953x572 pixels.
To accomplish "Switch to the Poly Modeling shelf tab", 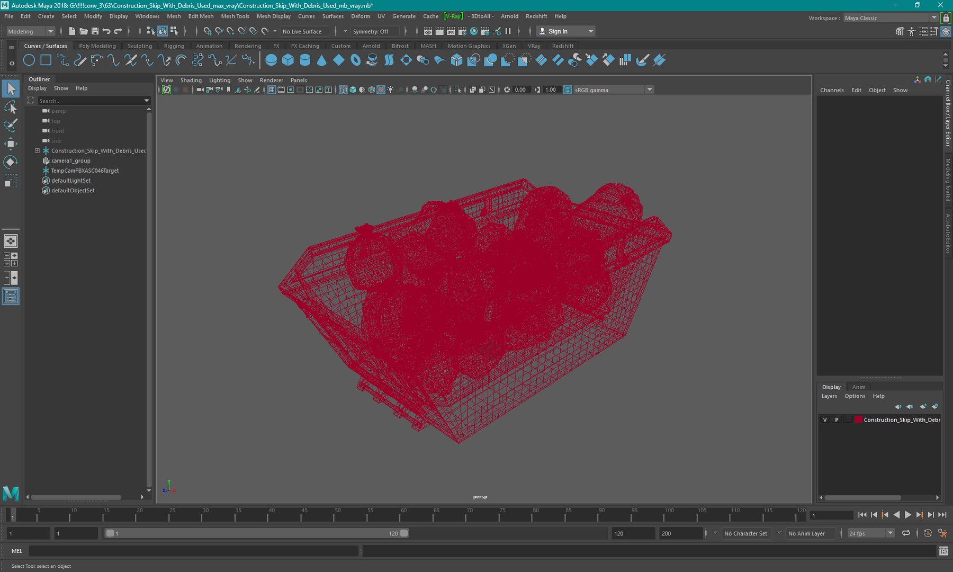I will point(97,46).
